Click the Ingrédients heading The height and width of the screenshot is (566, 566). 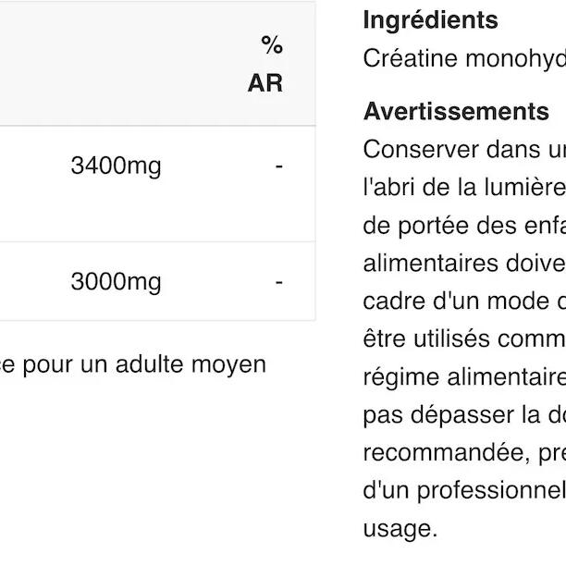point(430,19)
